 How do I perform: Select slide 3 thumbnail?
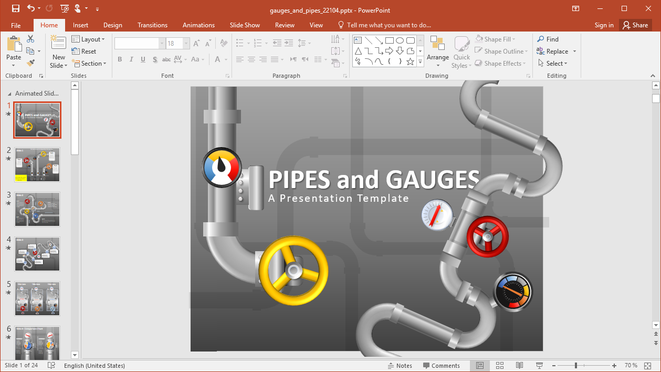[x=37, y=209]
